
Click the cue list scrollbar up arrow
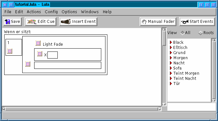click(214, 40)
